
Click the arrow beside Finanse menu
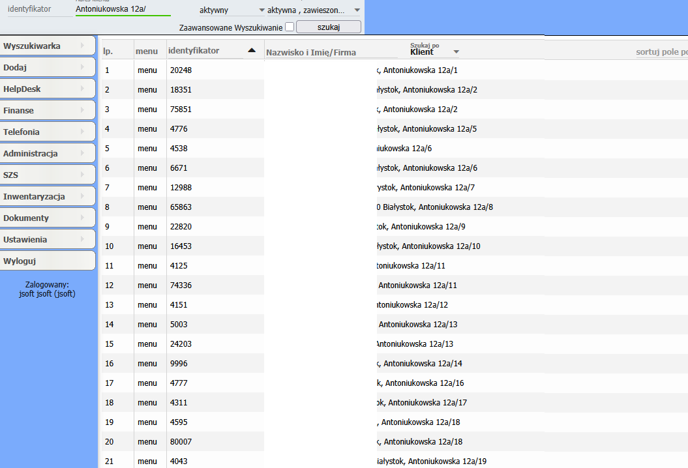coord(83,110)
